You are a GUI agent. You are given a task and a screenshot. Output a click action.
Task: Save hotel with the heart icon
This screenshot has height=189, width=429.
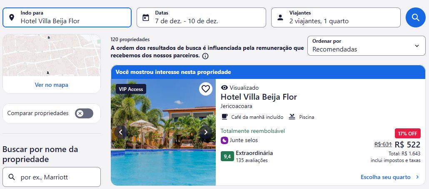point(206,89)
